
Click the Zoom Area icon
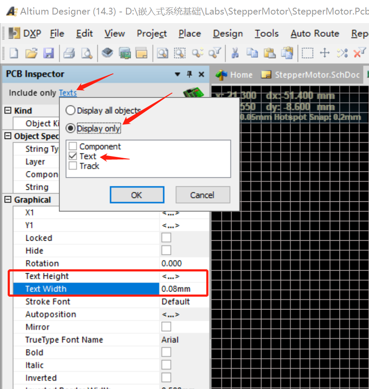180,53
